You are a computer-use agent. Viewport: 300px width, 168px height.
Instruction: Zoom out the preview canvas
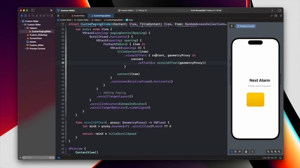[x=268, y=152]
